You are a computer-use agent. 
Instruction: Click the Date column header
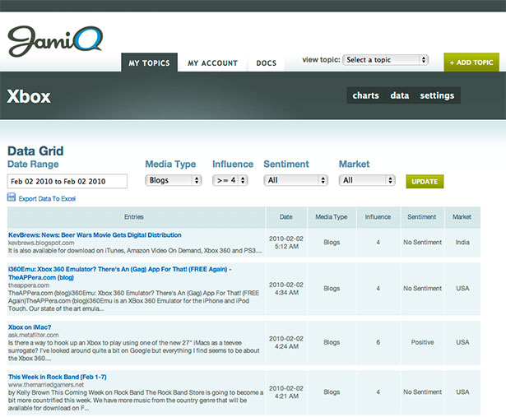point(286,217)
